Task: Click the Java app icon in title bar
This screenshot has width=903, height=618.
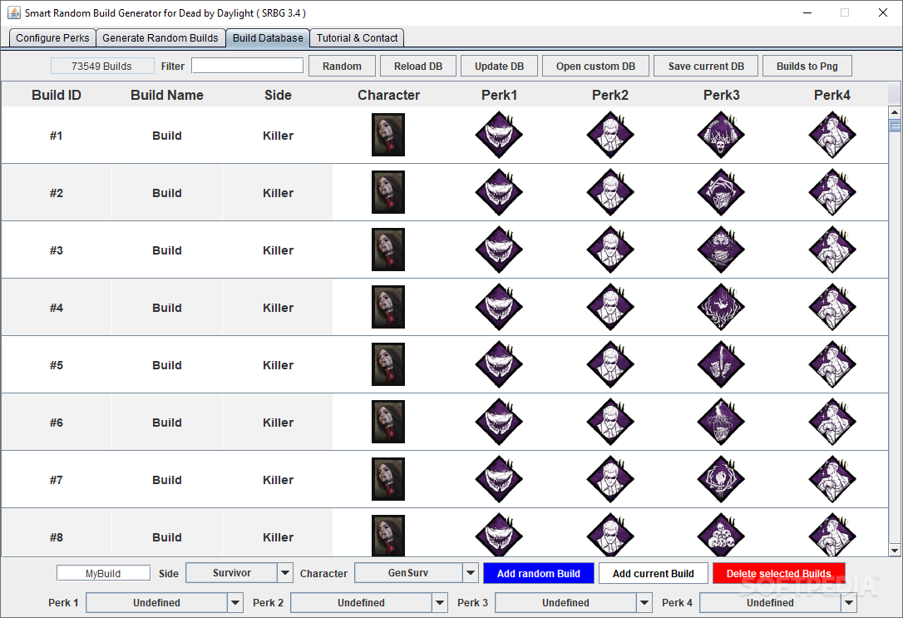Action: coord(14,12)
